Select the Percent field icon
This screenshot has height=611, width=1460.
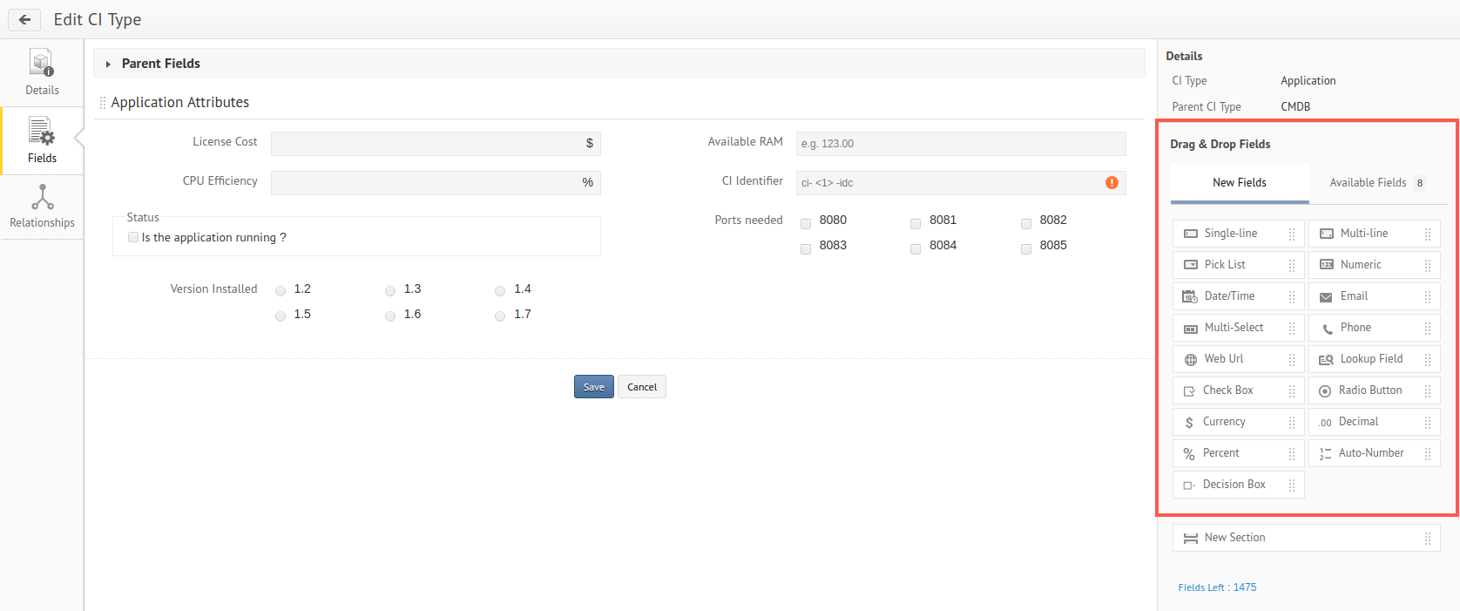tap(1189, 454)
